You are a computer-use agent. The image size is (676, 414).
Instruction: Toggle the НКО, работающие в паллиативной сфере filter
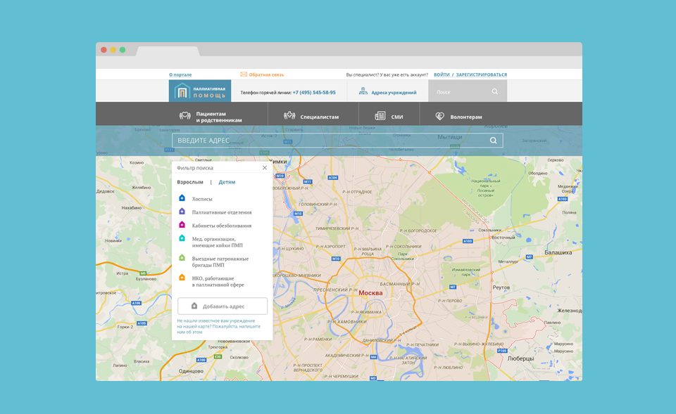coord(218,281)
